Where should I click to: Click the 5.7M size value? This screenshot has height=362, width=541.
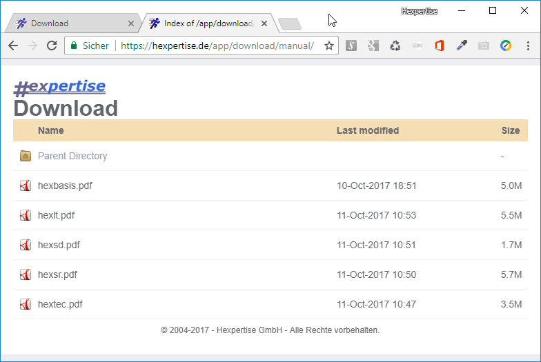511,274
